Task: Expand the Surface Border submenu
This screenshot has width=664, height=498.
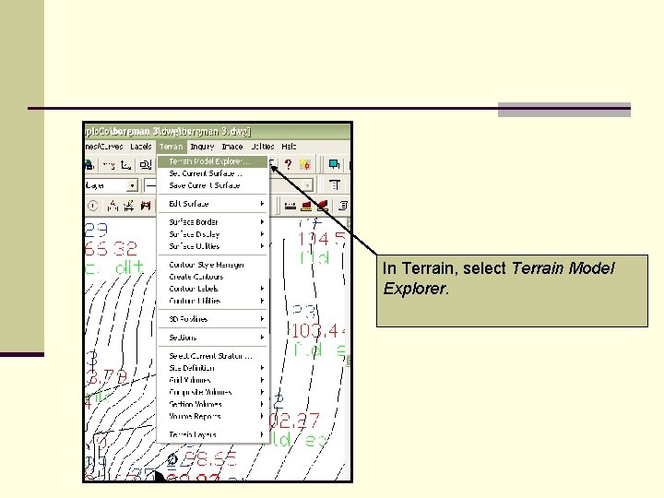Action: [x=213, y=222]
